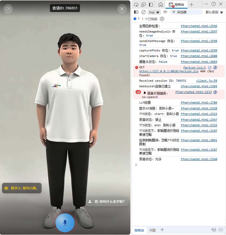The width and height of the screenshot is (226, 235).
Task: Click the blue microphone button
Action: 65,222
